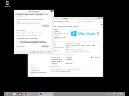Open Action Center link in See also

[35, 68]
